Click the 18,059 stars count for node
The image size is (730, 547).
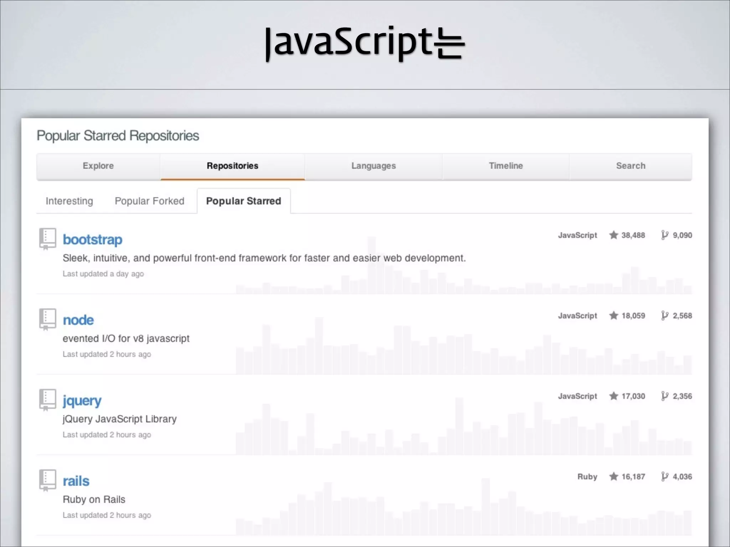(633, 316)
